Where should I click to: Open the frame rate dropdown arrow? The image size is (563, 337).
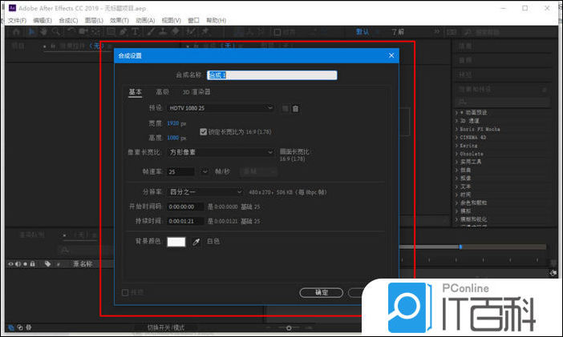[205, 171]
